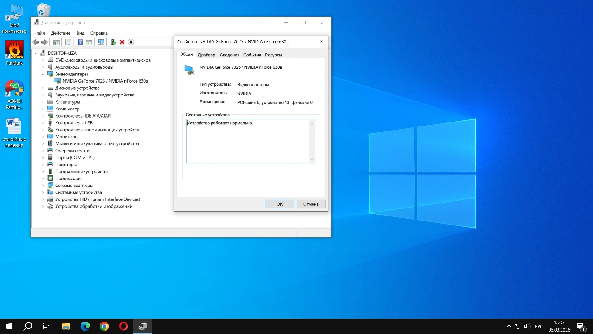Expand the Сетевые адаптеры category
Viewport: 593px width, 334px height.
pyautogui.click(x=43, y=186)
